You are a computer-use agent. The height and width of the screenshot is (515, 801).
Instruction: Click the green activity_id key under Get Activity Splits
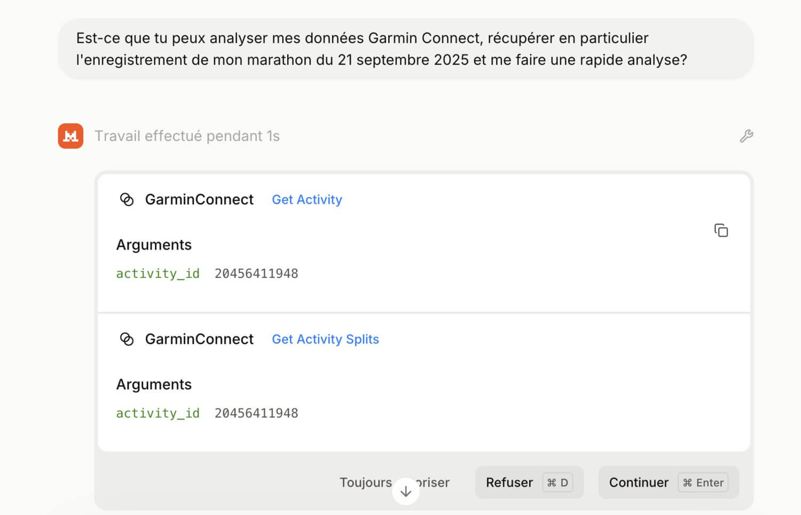point(158,413)
